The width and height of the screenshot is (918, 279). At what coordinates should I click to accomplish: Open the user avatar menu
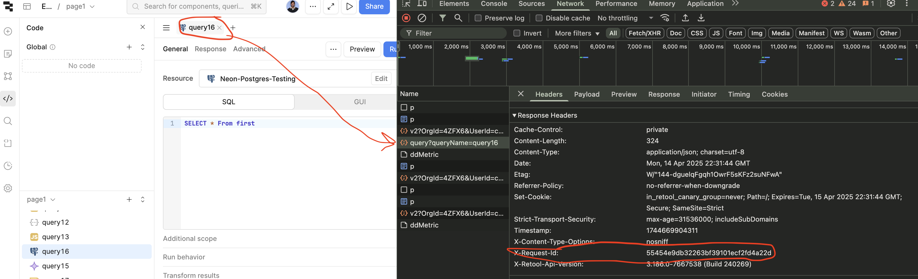coord(293,6)
